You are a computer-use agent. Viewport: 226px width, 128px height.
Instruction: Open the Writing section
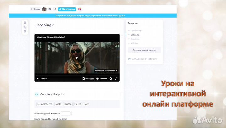pyautogui.click(x=134, y=43)
